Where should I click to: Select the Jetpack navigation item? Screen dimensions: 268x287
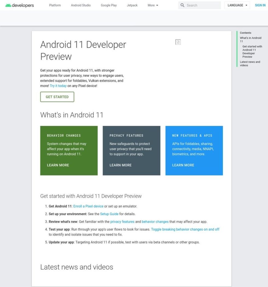pos(132,5)
